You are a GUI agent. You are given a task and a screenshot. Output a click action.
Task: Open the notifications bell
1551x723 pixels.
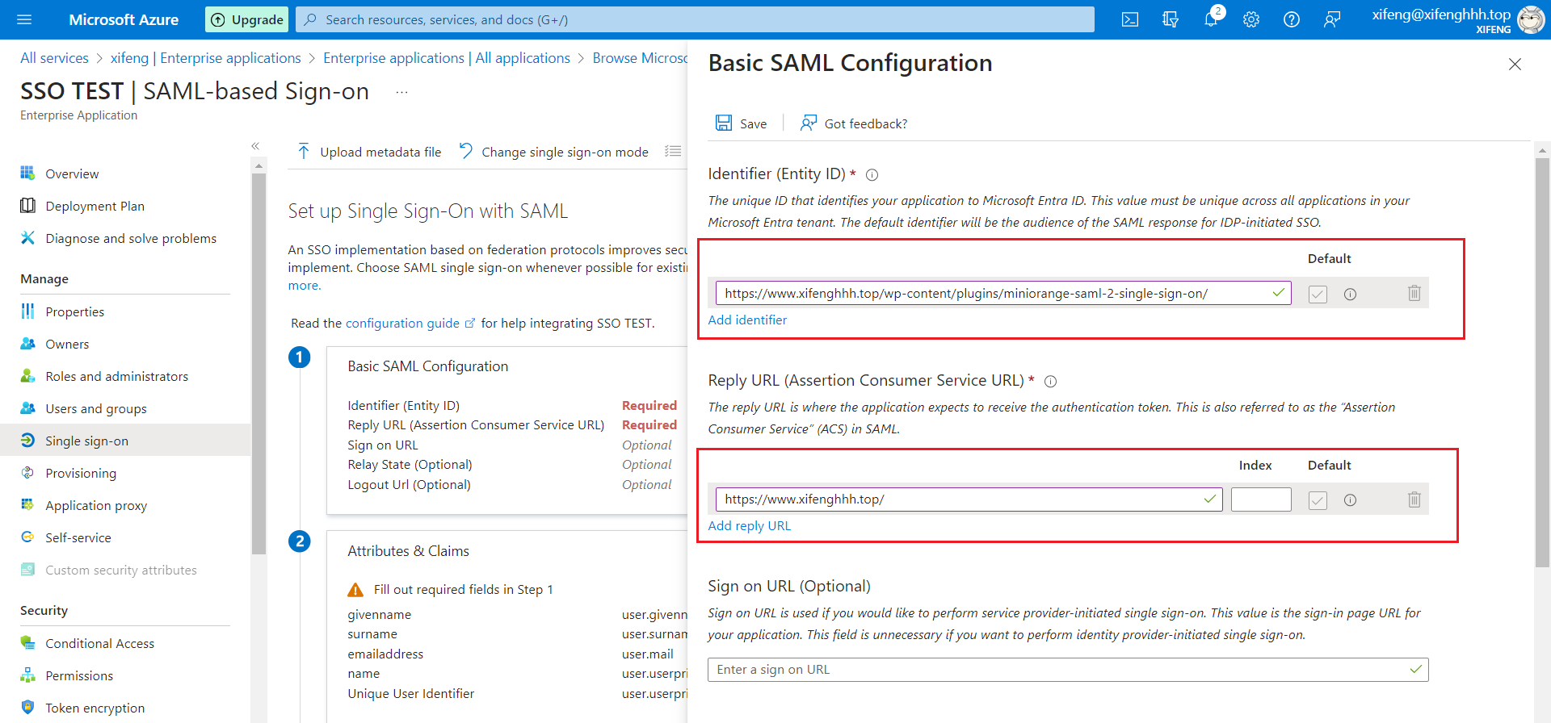1211,19
